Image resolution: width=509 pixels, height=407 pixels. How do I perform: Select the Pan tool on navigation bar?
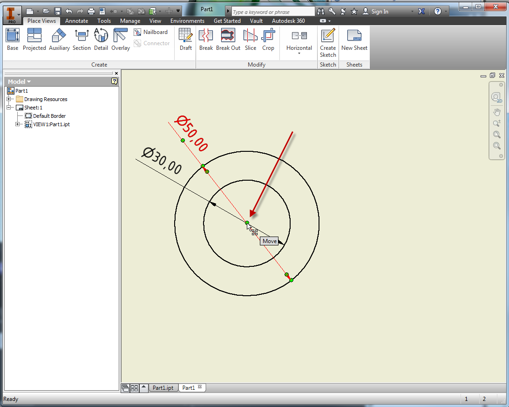[x=496, y=112]
